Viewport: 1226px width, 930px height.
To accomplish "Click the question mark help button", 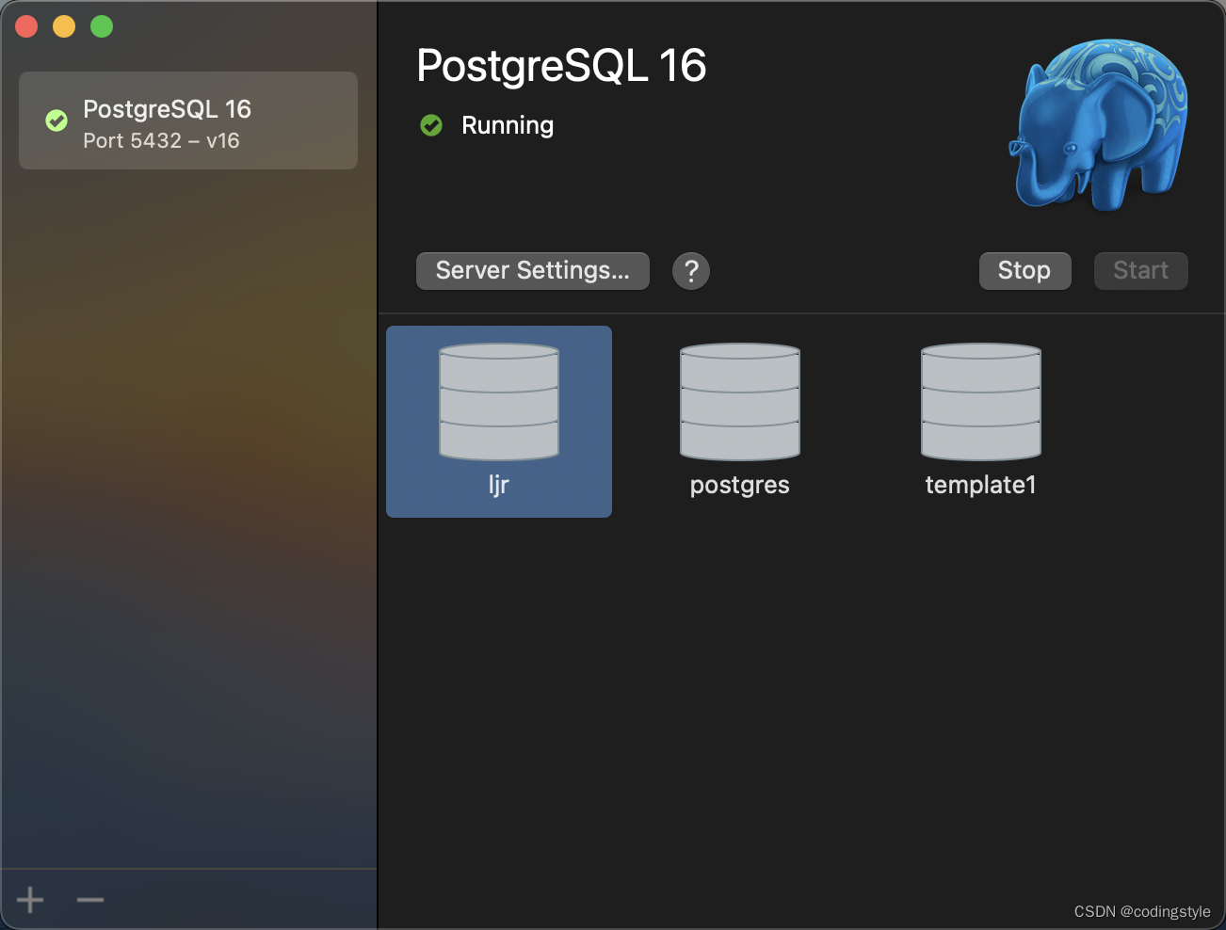I will pos(691,271).
